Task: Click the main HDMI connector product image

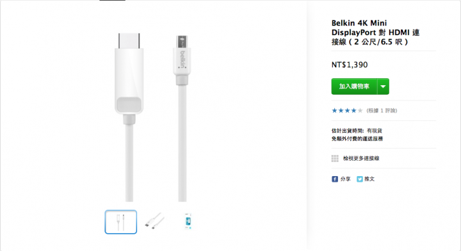Action: pos(129,117)
